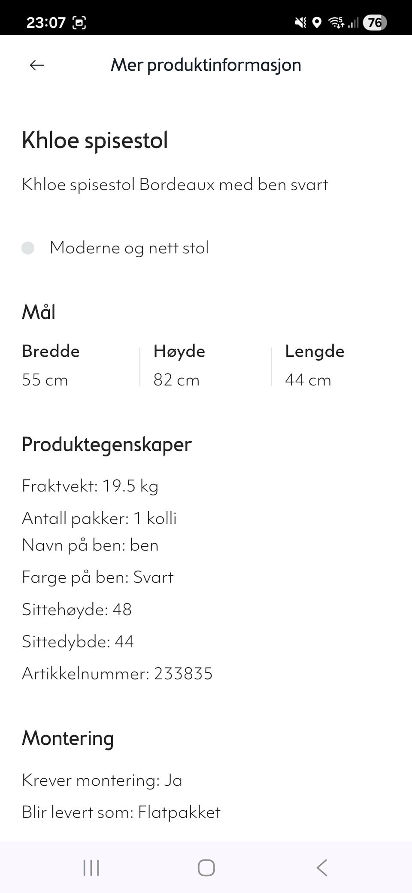Tap the Wi-Fi signal icon
Viewport: 412px width, 893px height.
(x=336, y=22)
